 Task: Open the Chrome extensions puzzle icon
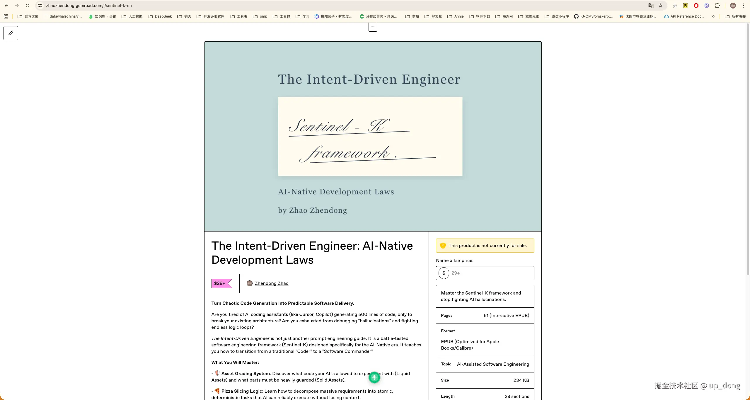[x=717, y=6]
